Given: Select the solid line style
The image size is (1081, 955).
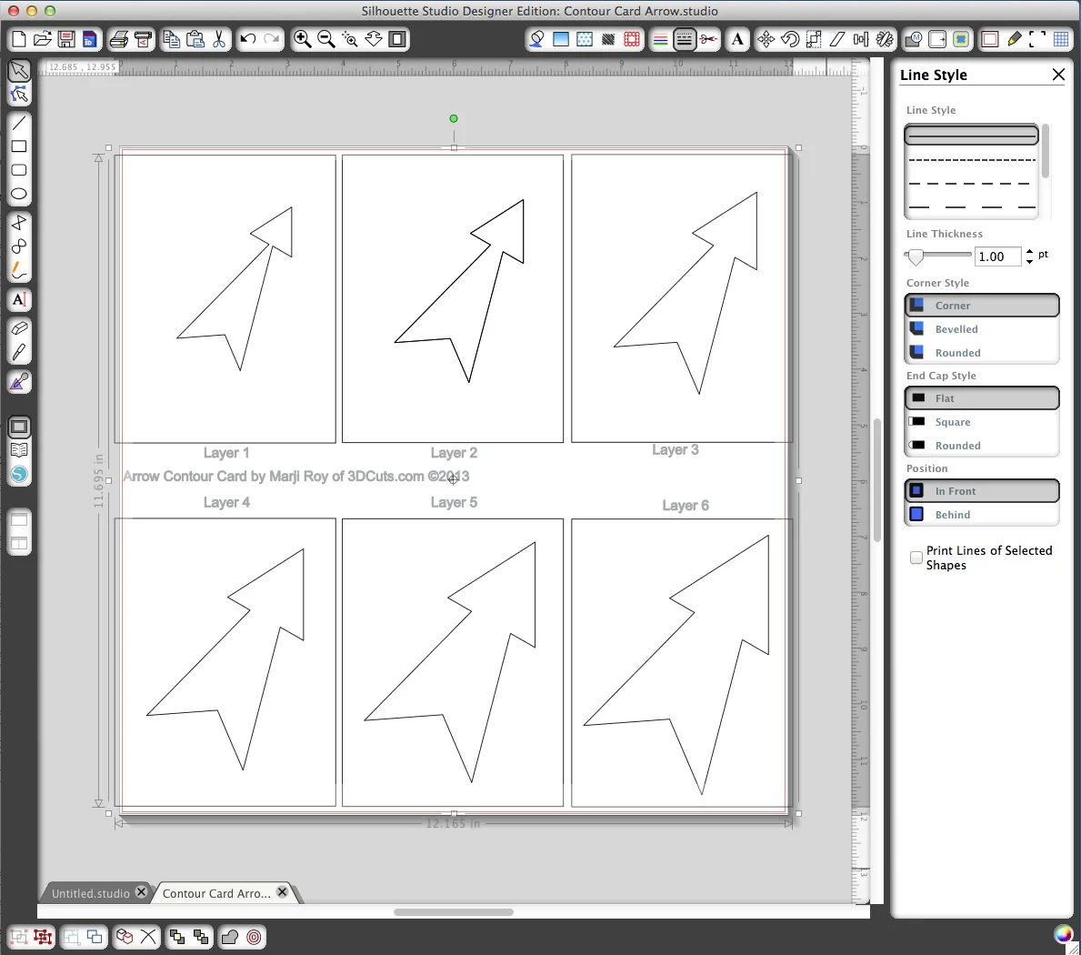Looking at the screenshot, I should pos(971,136).
